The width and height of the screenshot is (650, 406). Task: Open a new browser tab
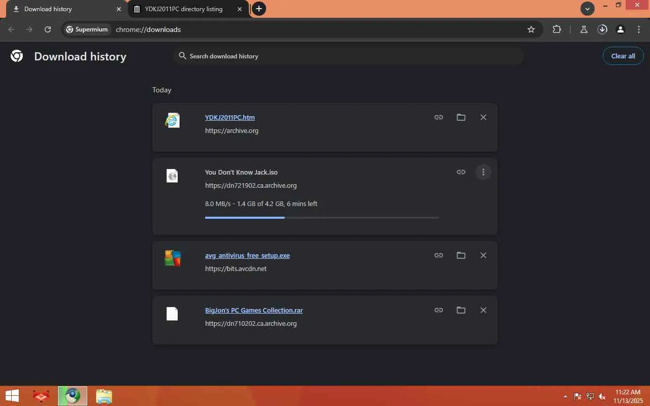coord(259,9)
